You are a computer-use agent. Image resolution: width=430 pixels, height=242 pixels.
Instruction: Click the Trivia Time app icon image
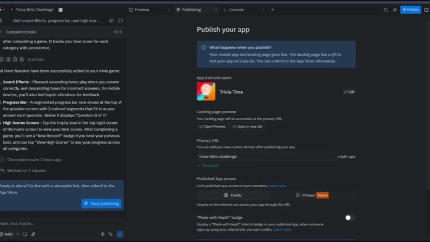206,92
